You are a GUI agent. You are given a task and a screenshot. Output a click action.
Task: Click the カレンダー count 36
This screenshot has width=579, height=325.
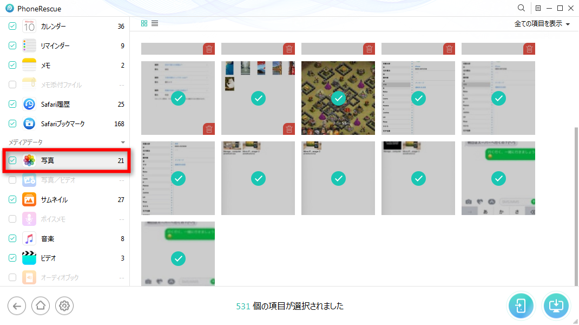point(121,26)
